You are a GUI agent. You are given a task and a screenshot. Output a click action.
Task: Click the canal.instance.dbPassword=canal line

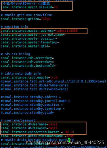[29, 128]
